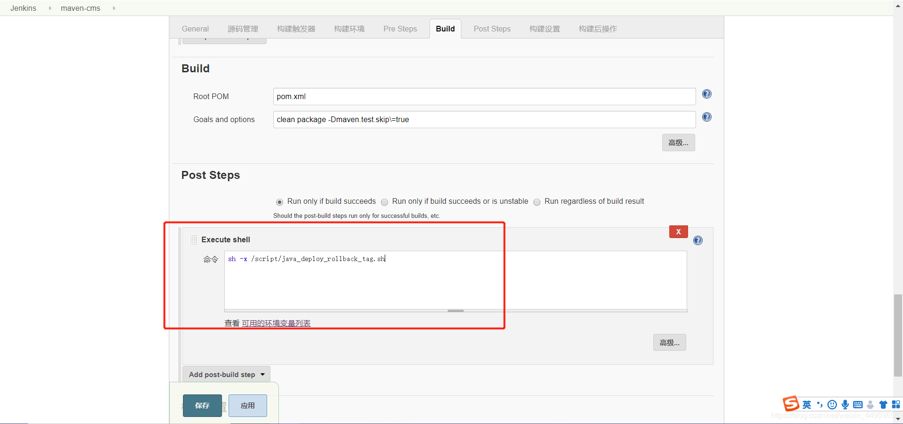903x424 pixels.
Task: Switch to 构建设置 tab
Action: coord(545,29)
